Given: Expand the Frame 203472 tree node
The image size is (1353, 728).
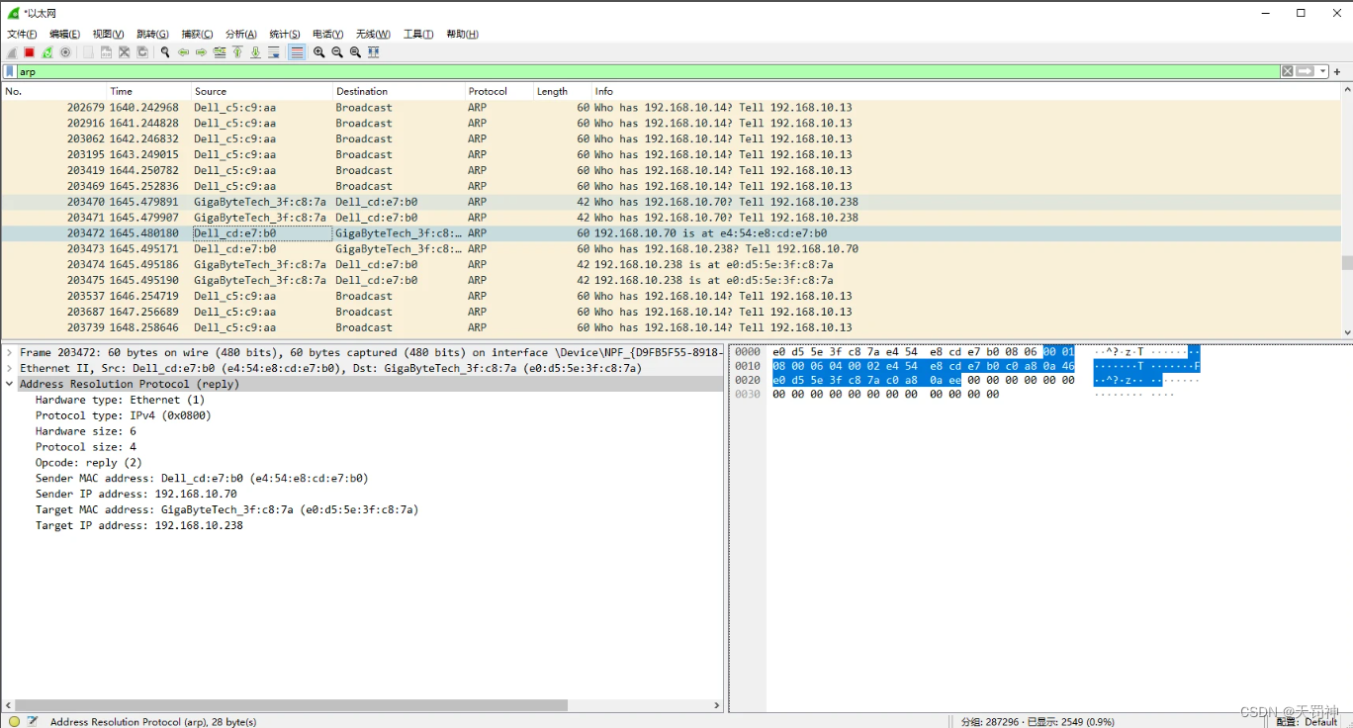Looking at the screenshot, I should tap(10, 353).
